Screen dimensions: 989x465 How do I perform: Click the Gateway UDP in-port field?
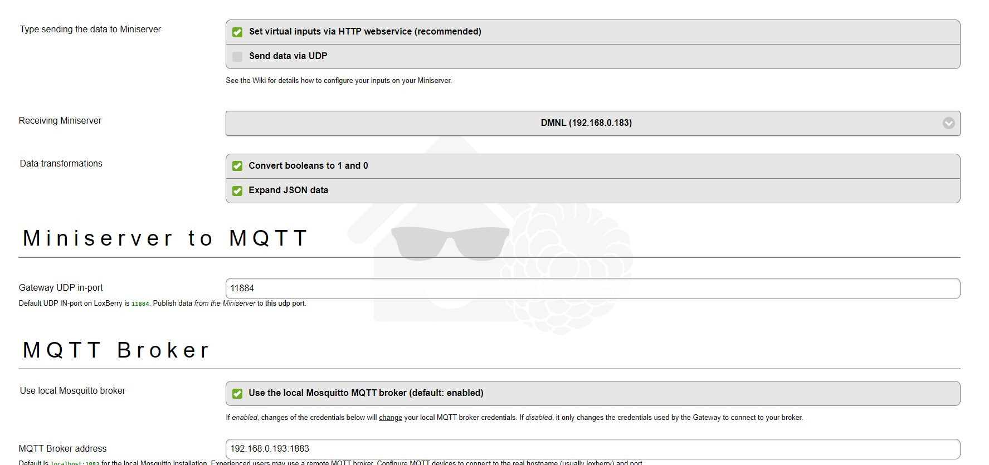click(x=592, y=288)
